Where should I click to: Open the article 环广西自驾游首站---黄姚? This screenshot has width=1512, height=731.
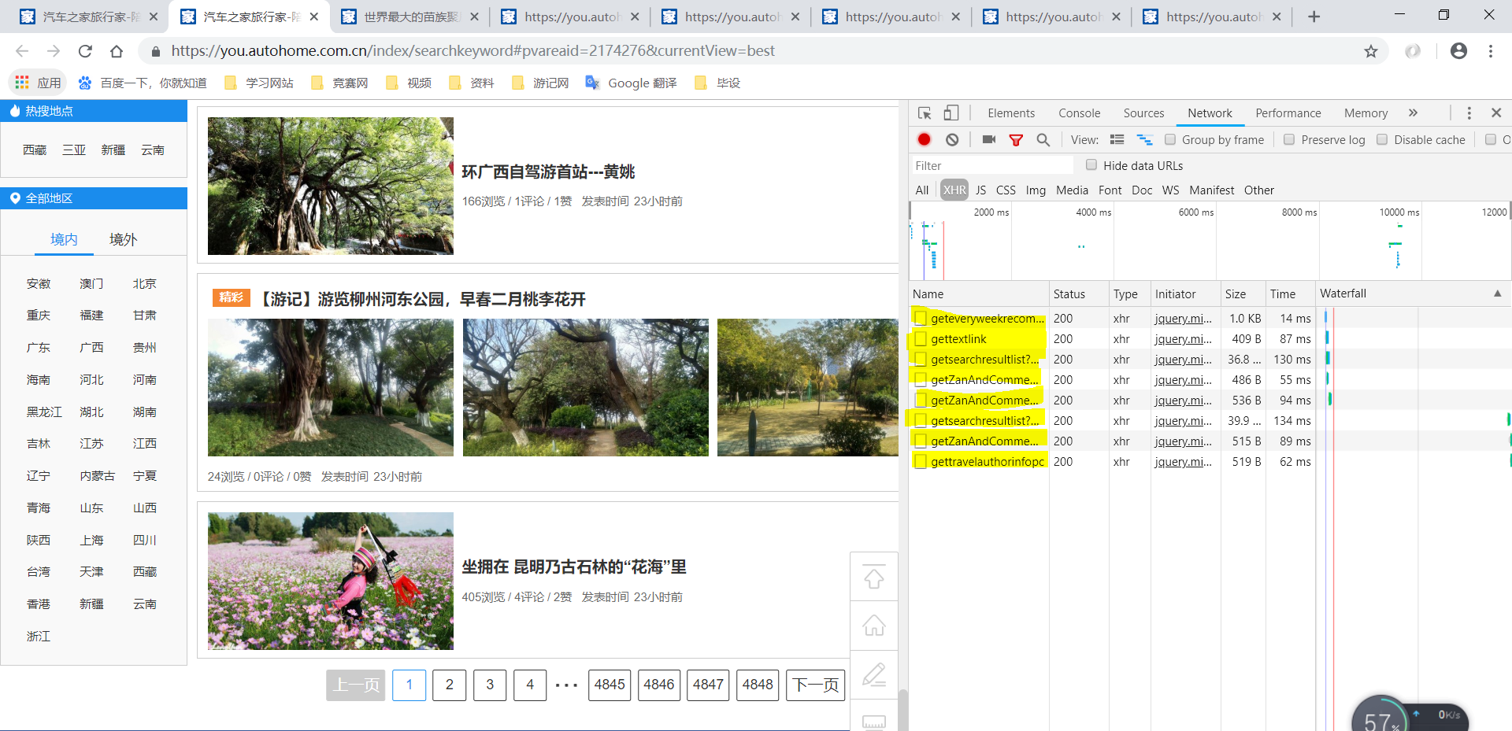click(x=548, y=172)
